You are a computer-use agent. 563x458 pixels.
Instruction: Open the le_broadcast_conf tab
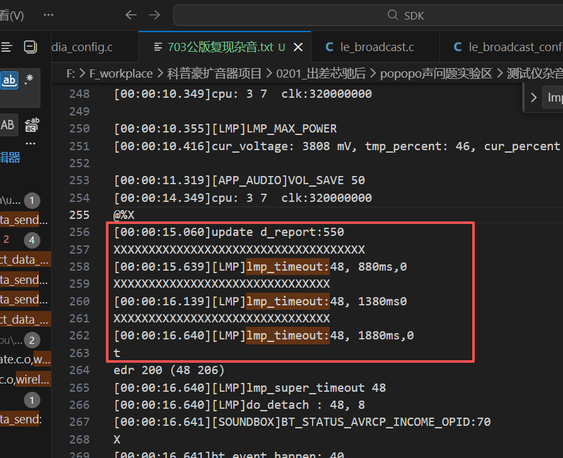pyautogui.click(x=502, y=47)
